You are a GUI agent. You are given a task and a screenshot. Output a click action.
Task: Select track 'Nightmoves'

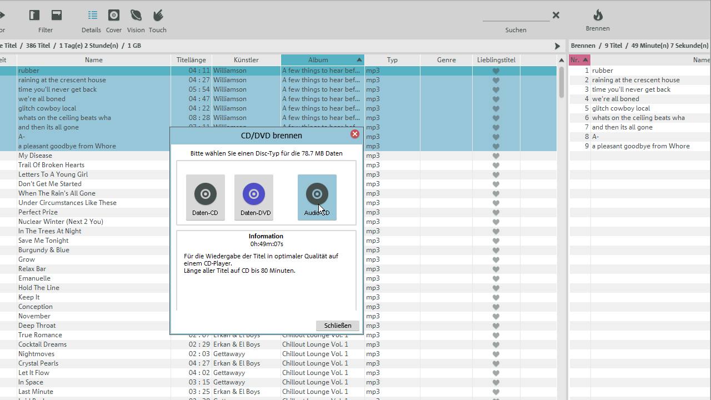click(36, 354)
